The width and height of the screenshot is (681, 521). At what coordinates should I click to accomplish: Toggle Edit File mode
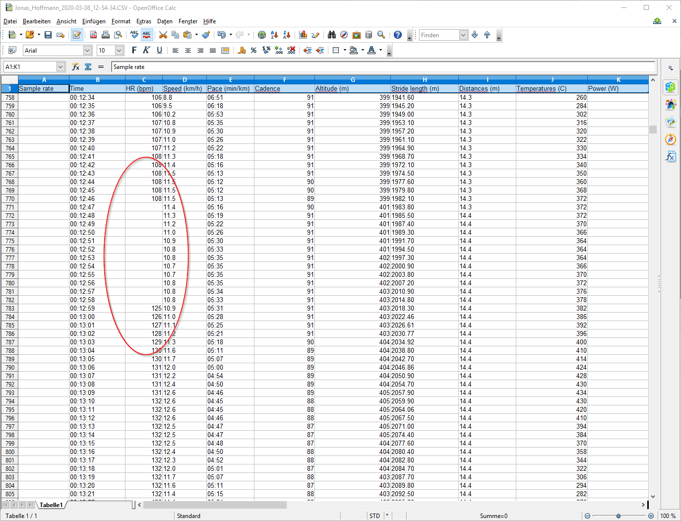76,35
